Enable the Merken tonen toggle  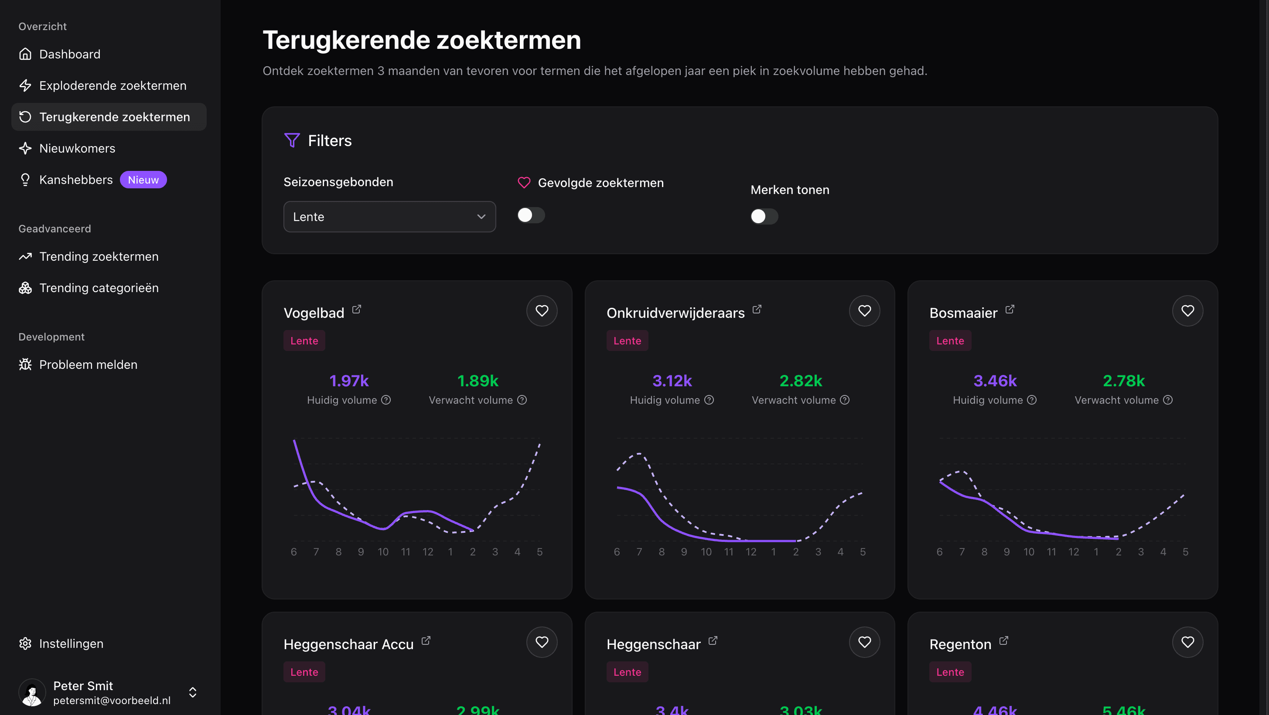[x=764, y=216]
